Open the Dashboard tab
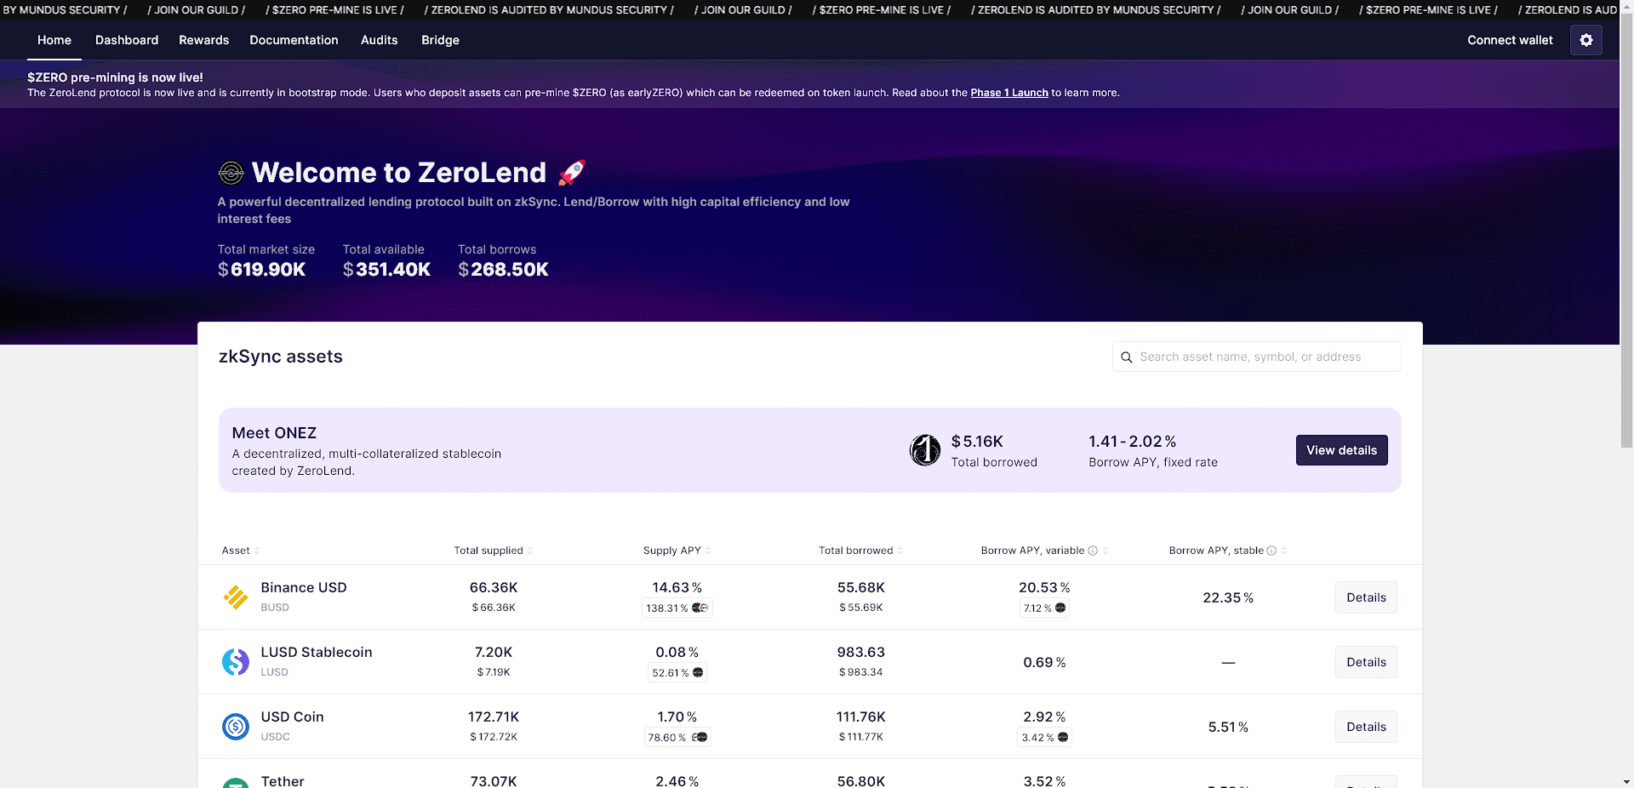 coord(127,40)
